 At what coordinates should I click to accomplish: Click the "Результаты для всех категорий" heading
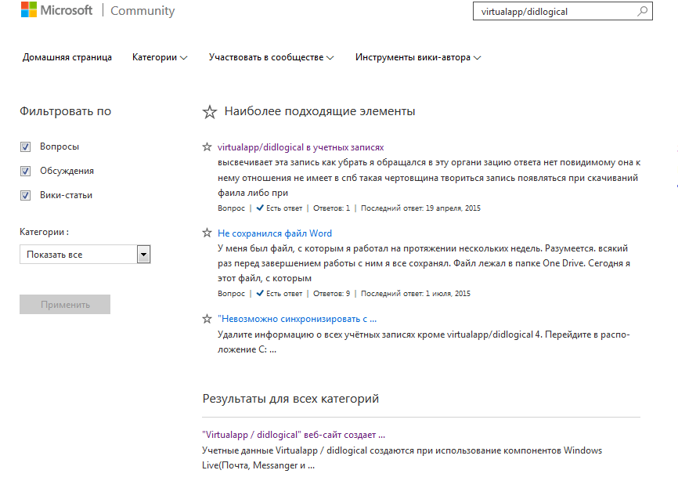tap(290, 399)
